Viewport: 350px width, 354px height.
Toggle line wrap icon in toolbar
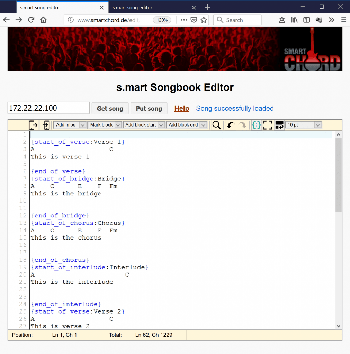(279, 125)
